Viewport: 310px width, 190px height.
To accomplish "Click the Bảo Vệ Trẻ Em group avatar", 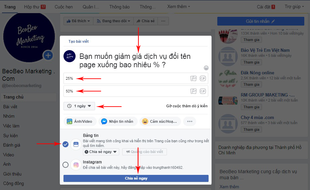I will point(228,56).
